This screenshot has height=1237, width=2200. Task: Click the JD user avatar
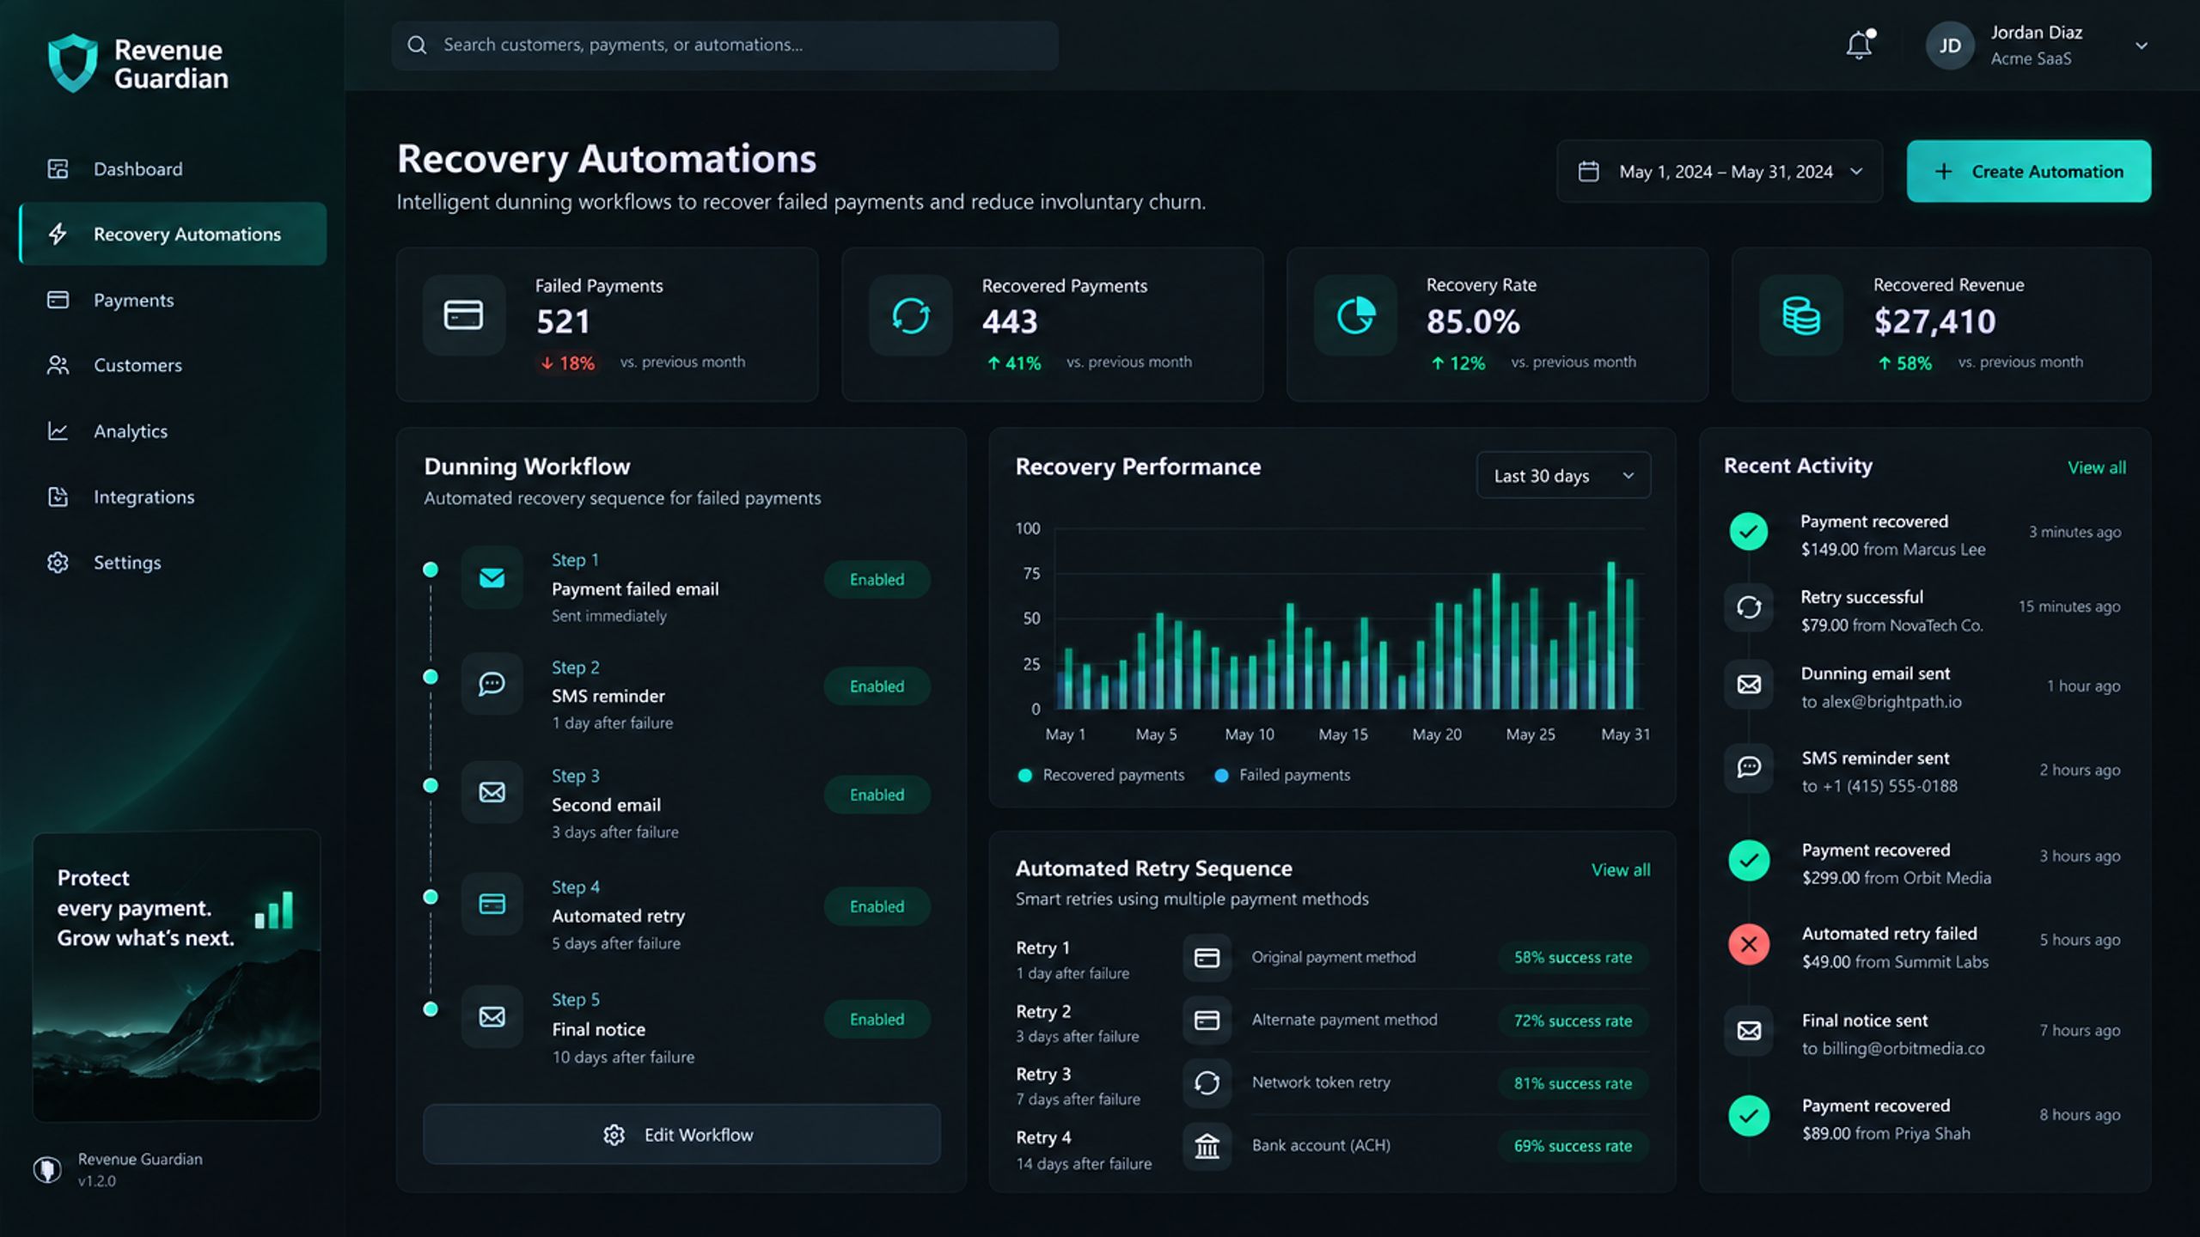[x=1950, y=46]
